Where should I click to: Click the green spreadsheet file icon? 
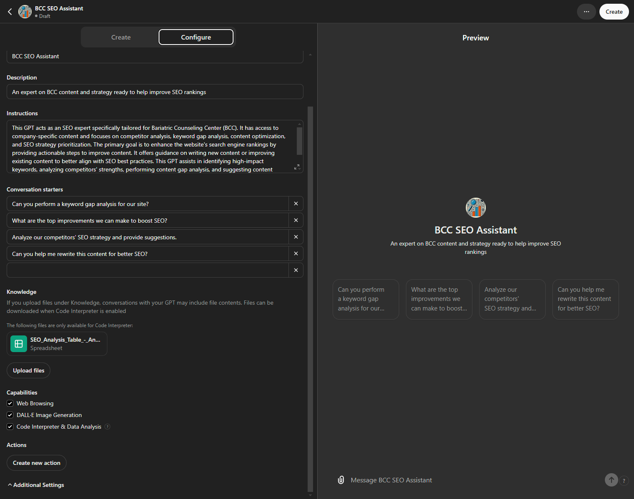pyautogui.click(x=19, y=344)
